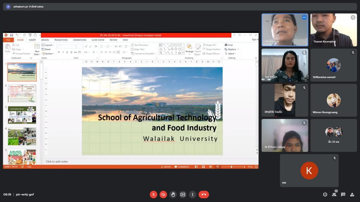Click the Find button in the ribbon

229,45
